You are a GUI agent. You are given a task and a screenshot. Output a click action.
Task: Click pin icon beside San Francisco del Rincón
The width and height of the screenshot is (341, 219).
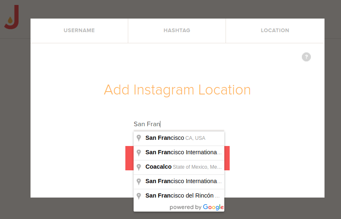coord(139,196)
